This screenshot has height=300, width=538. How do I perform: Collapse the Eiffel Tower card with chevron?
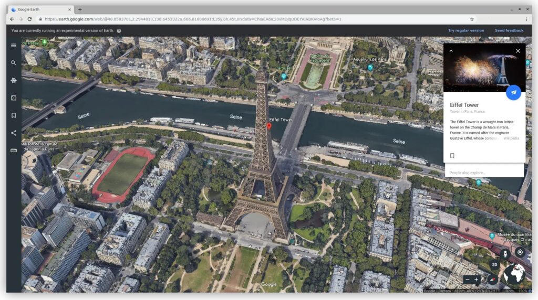(x=451, y=51)
